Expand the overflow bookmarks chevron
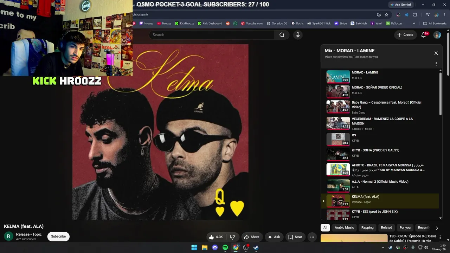The height and width of the screenshot is (253, 450). point(414,24)
